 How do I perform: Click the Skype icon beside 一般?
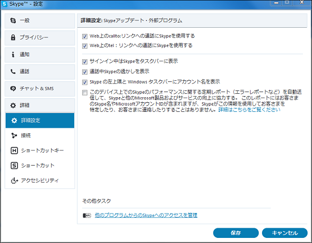pos(13,20)
